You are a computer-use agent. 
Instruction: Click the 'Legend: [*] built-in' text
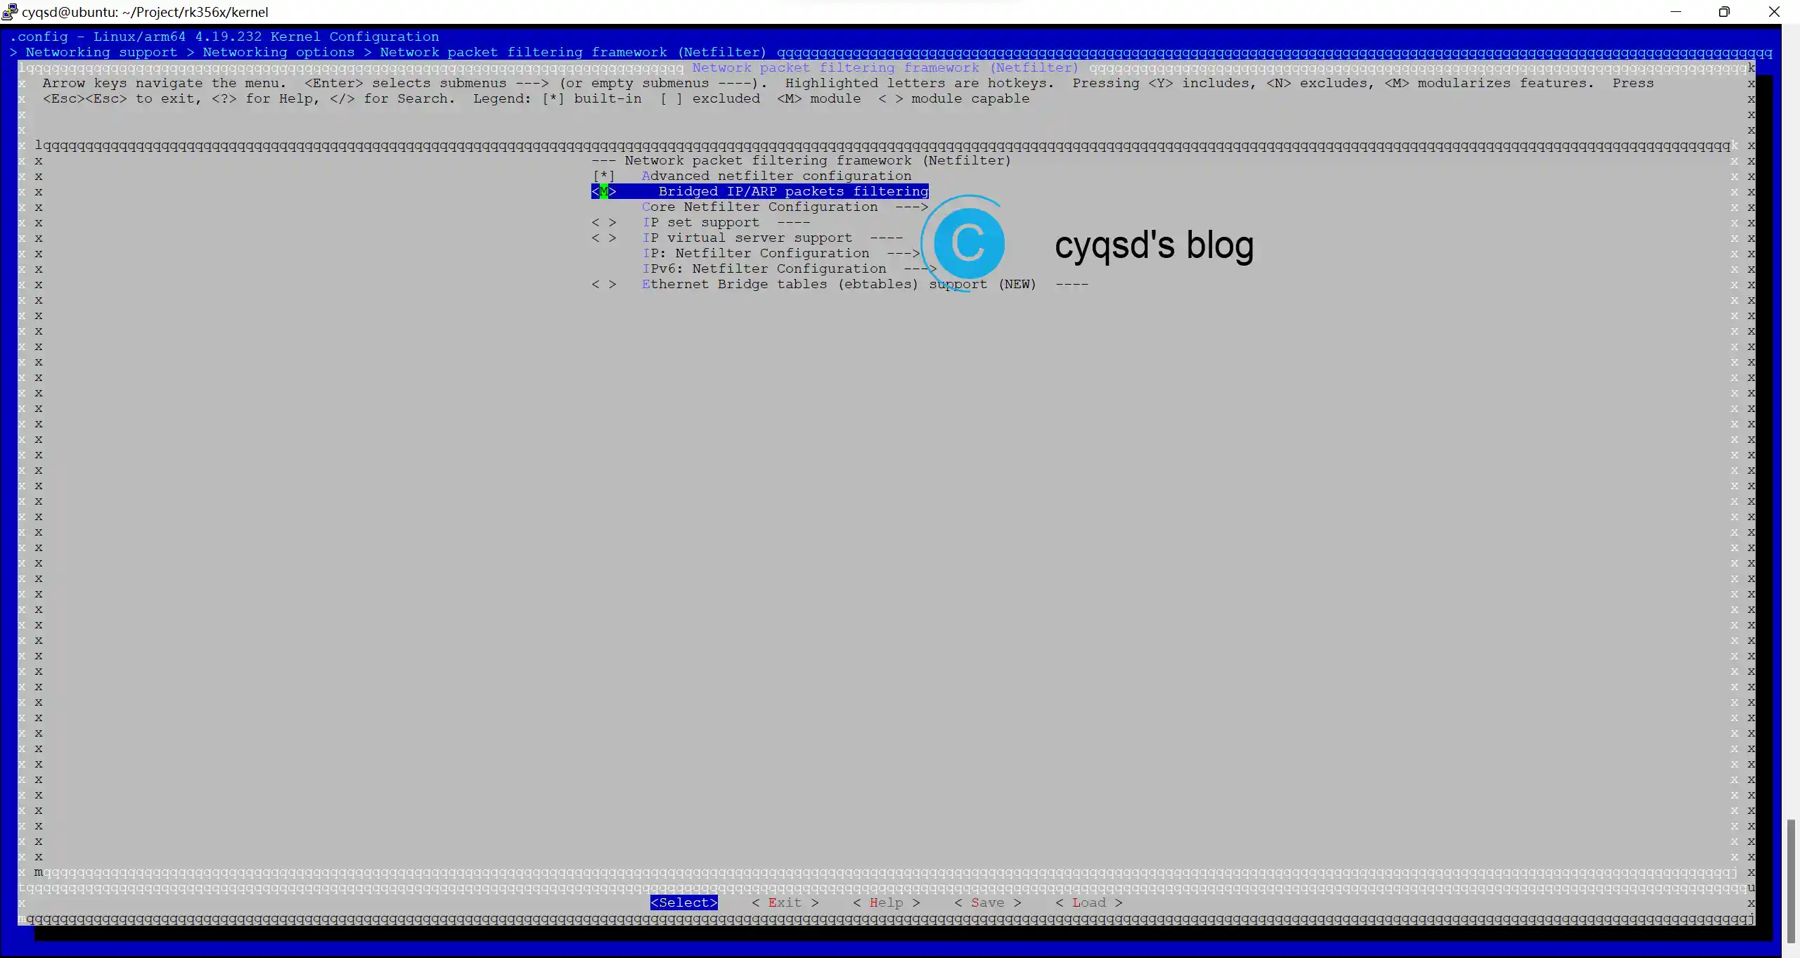[558, 99]
